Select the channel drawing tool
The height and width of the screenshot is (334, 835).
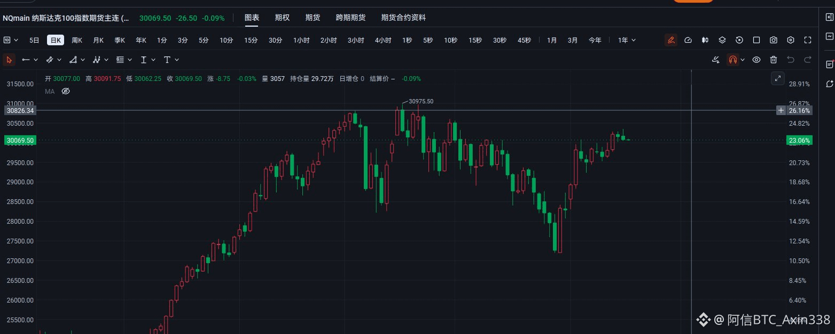pyautogui.click(x=50, y=60)
